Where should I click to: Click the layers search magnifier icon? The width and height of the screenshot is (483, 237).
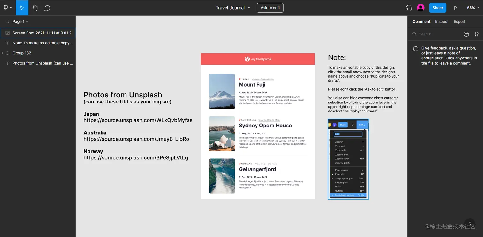7,22
